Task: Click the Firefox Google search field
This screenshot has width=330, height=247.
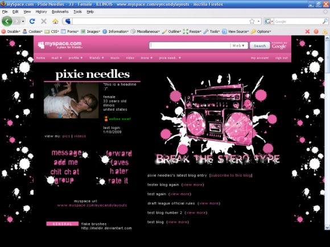Action: coord(298,22)
